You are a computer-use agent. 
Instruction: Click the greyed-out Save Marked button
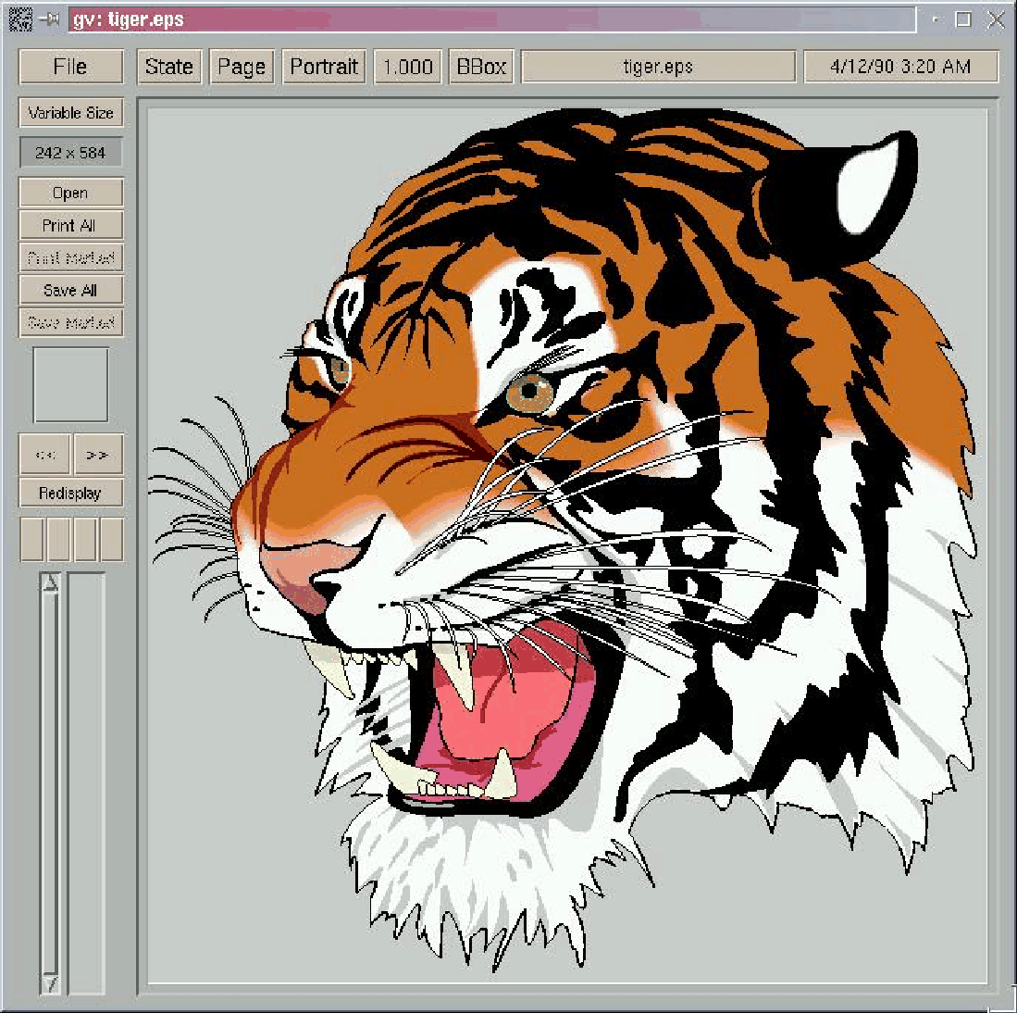(x=70, y=322)
